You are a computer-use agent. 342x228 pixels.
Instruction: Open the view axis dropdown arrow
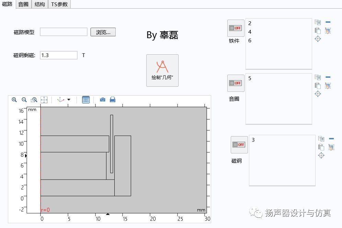pyautogui.click(x=69, y=100)
